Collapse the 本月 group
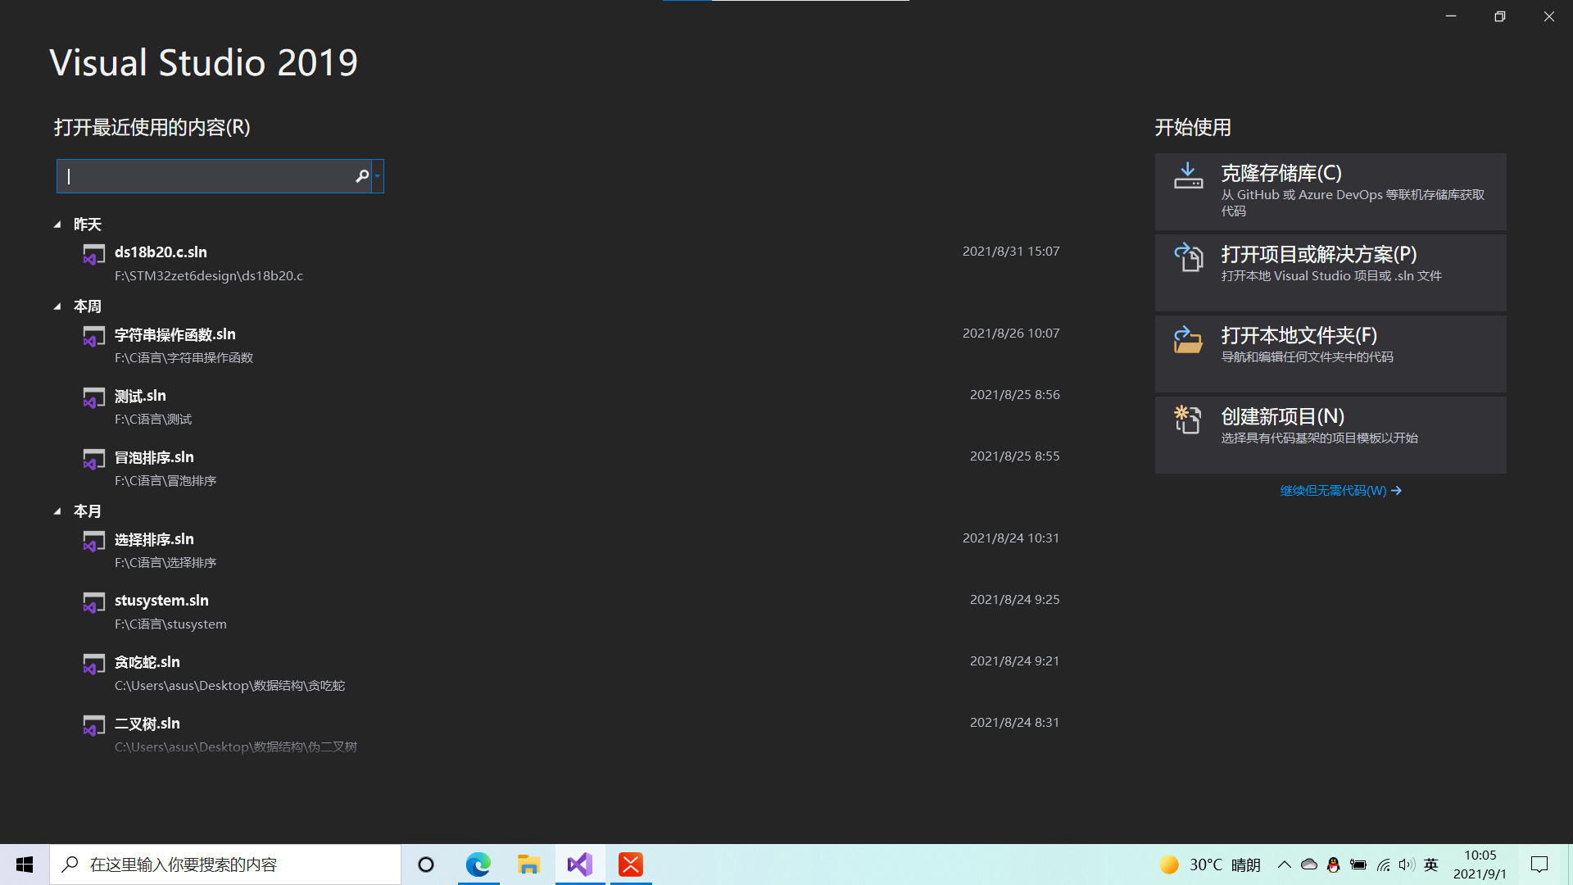Image resolution: width=1573 pixels, height=885 pixels. click(57, 511)
